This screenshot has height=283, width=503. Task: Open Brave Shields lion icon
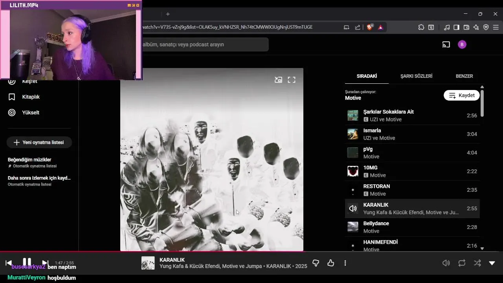370,27
